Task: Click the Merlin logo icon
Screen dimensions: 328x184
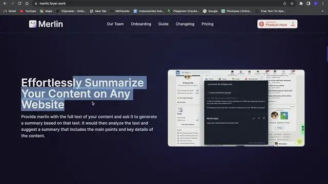Action: (x=33, y=24)
